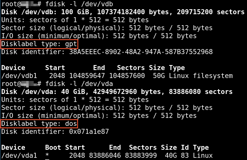Click the 'Linux filesystem' type text

pyautogui.click(x=201, y=76)
